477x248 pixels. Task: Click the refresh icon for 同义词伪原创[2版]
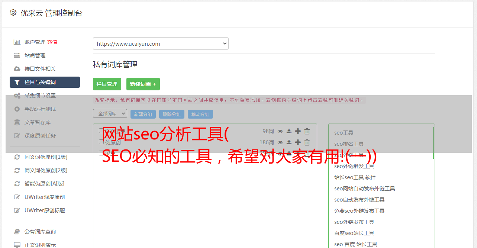(17, 170)
